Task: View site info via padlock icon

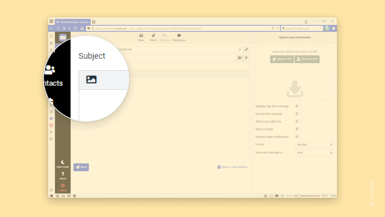Action: pos(93,29)
